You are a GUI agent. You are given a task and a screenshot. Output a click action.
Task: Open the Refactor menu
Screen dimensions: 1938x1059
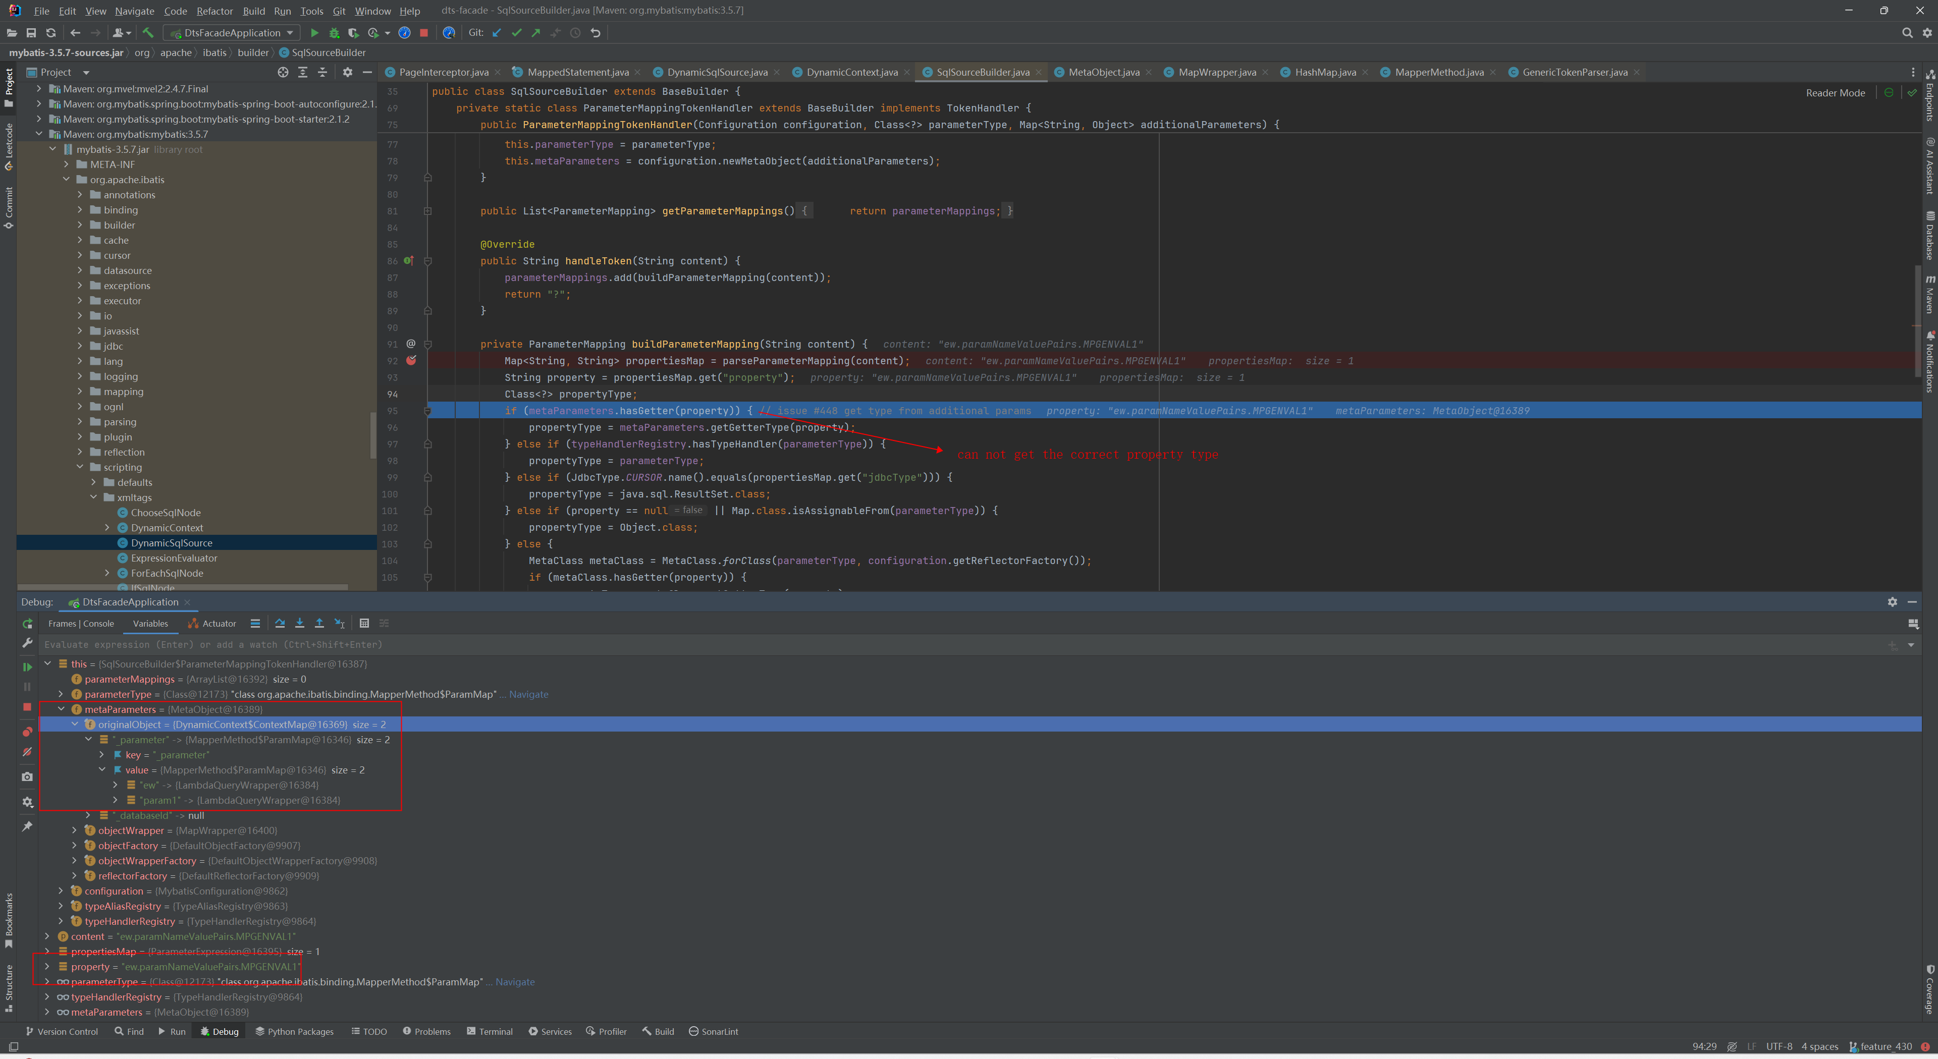point(214,11)
